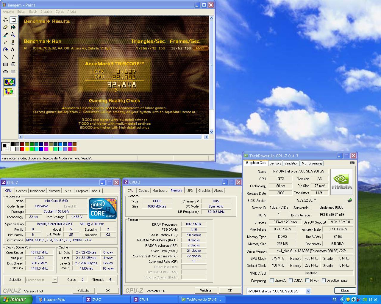
Task: Pick the red color swatch in Paint palette
Action: pos(22,149)
